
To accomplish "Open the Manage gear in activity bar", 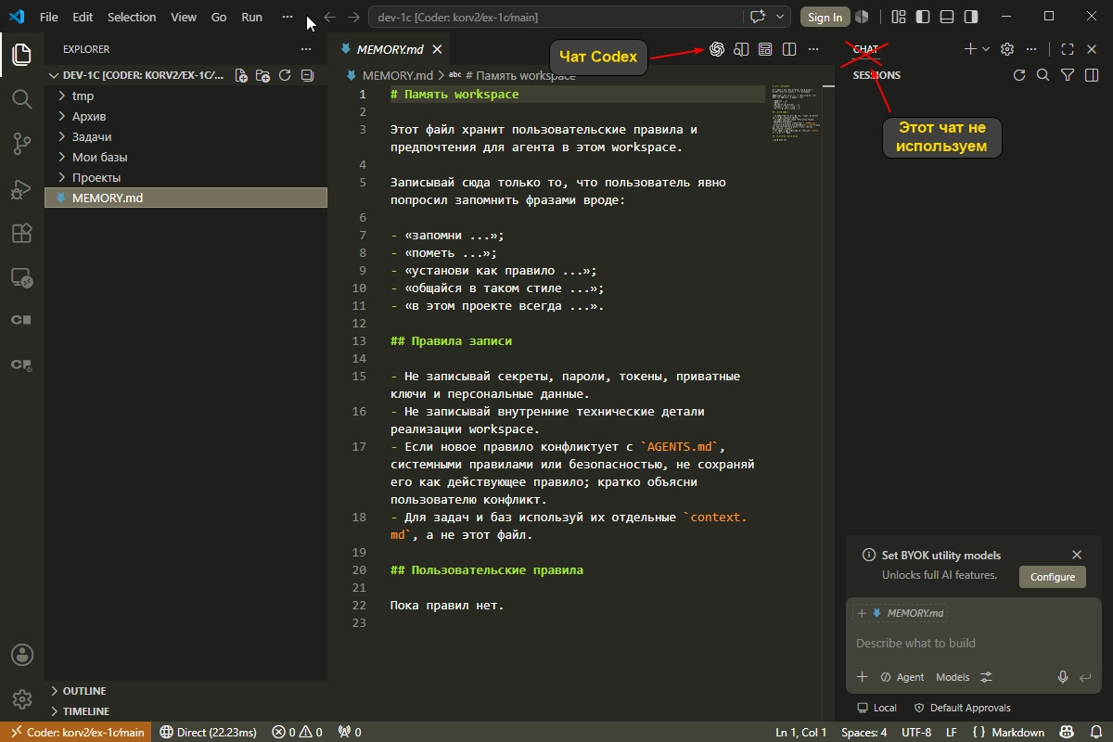I will 22,699.
